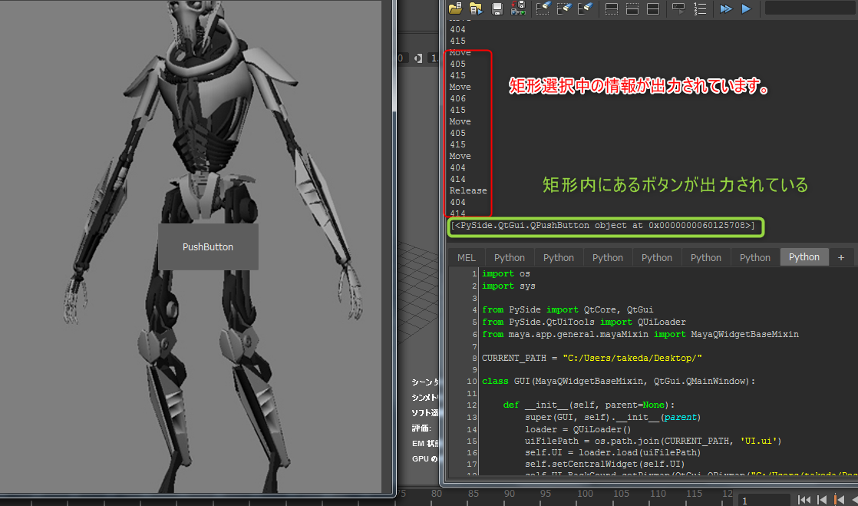Open the Python tab right after MEL

[510, 257]
